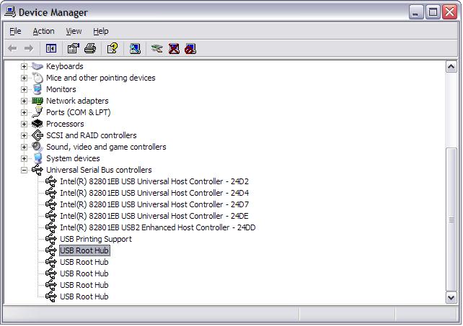Click USB icon beside Enhanced Host Controller 24DD
The height and width of the screenshot is (326, 463).
click(51, 227)
